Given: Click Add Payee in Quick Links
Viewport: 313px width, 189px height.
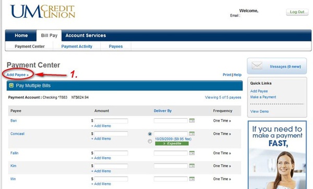Looking at the screenshot, I should coord(259,91).
